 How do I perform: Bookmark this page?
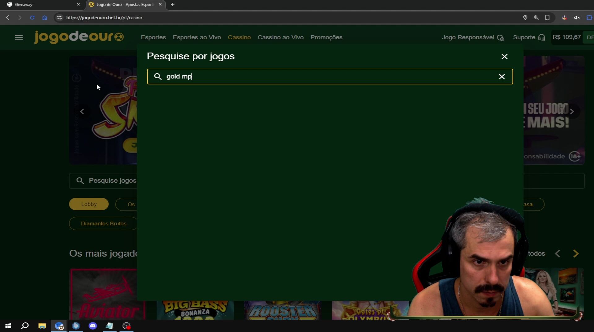(x=547, y=18)
